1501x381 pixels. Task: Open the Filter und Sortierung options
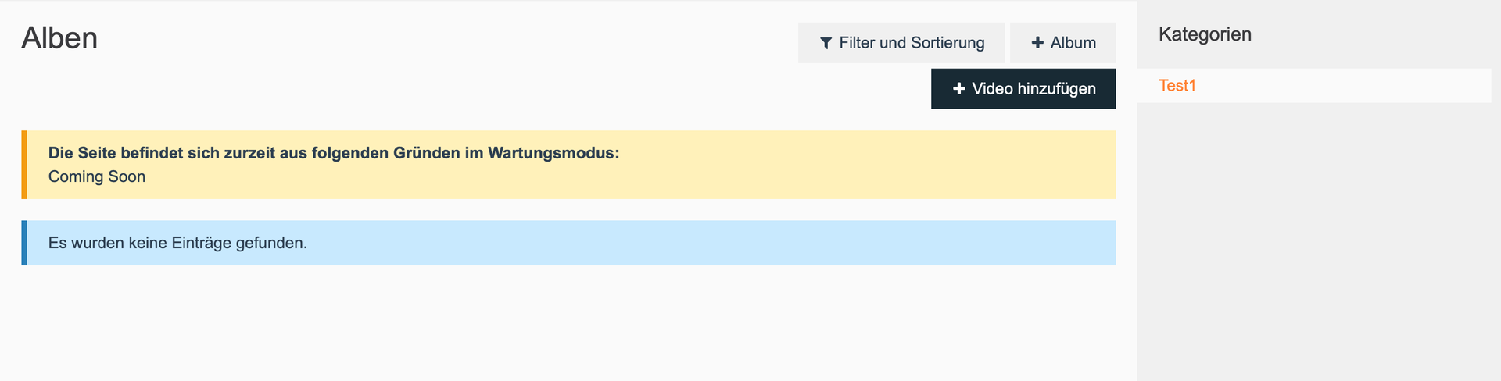coord(901,43)
